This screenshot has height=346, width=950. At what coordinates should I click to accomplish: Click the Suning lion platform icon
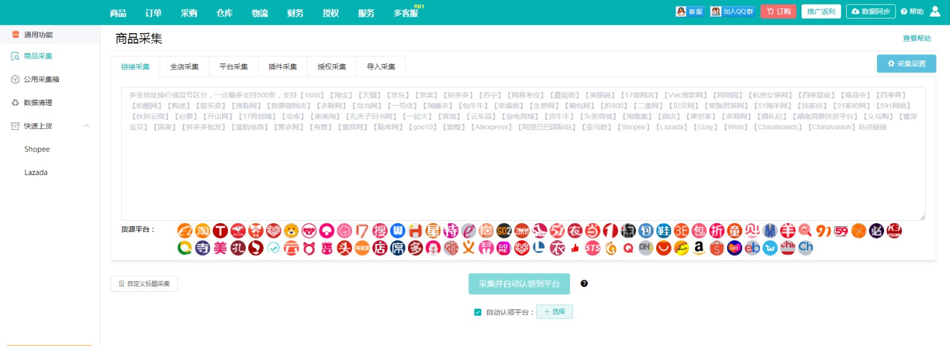[x=291, y=231]
